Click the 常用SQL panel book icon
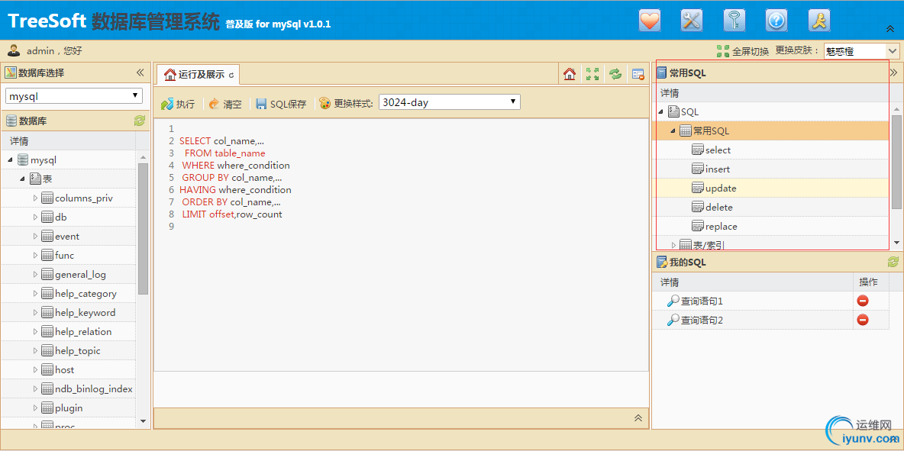Image resolution: width=904 pixels, height=451 pixels. [x=661, y=72]
